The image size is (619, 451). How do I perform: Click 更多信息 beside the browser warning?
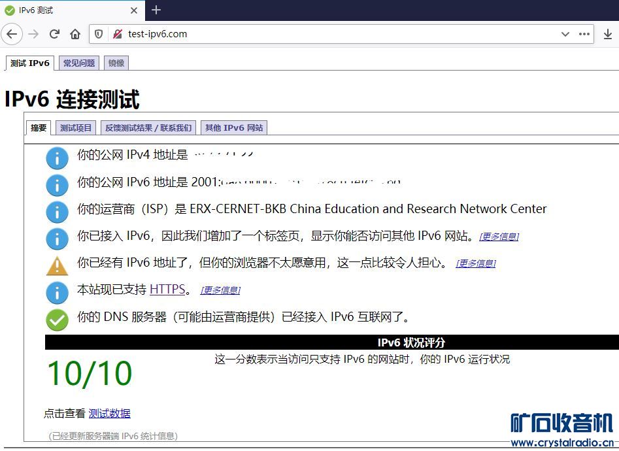pyautogui.click(x=475, y=263)
